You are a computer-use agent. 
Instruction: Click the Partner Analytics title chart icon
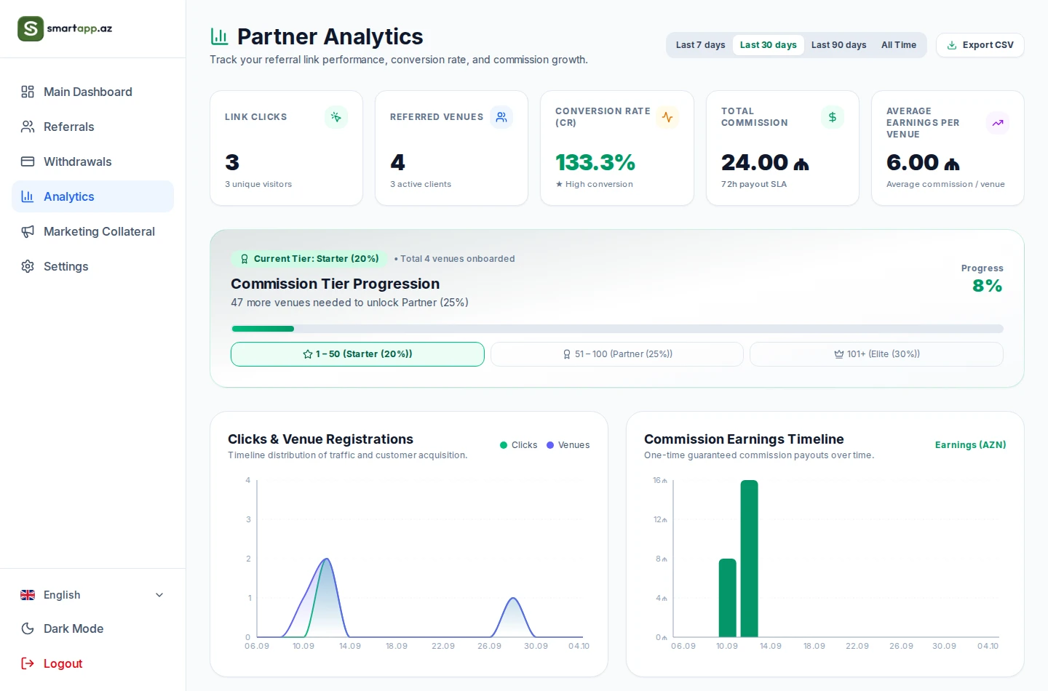[219, 36]
